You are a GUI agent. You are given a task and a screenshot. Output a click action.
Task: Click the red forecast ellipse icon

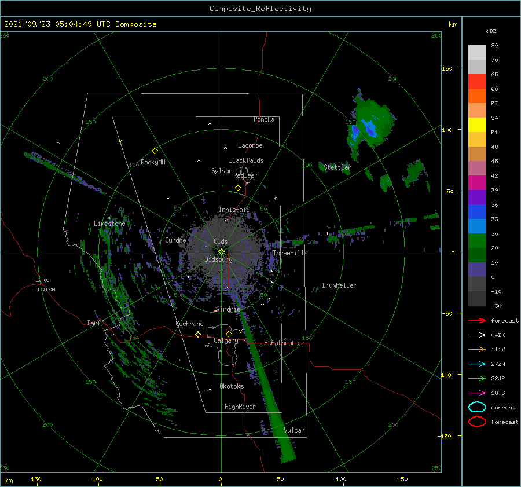tap(477, 422)
